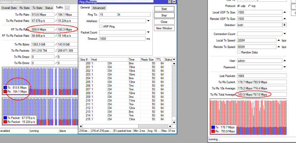Viewport: 296px width, 143px height.
Task: Expand the Interface dropdown in Ping window
Action: [148, 21]
